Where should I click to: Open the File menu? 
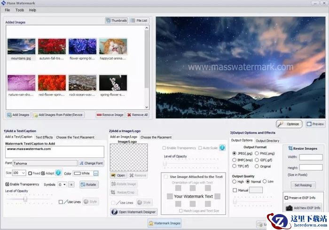click(x=8, y=10)
